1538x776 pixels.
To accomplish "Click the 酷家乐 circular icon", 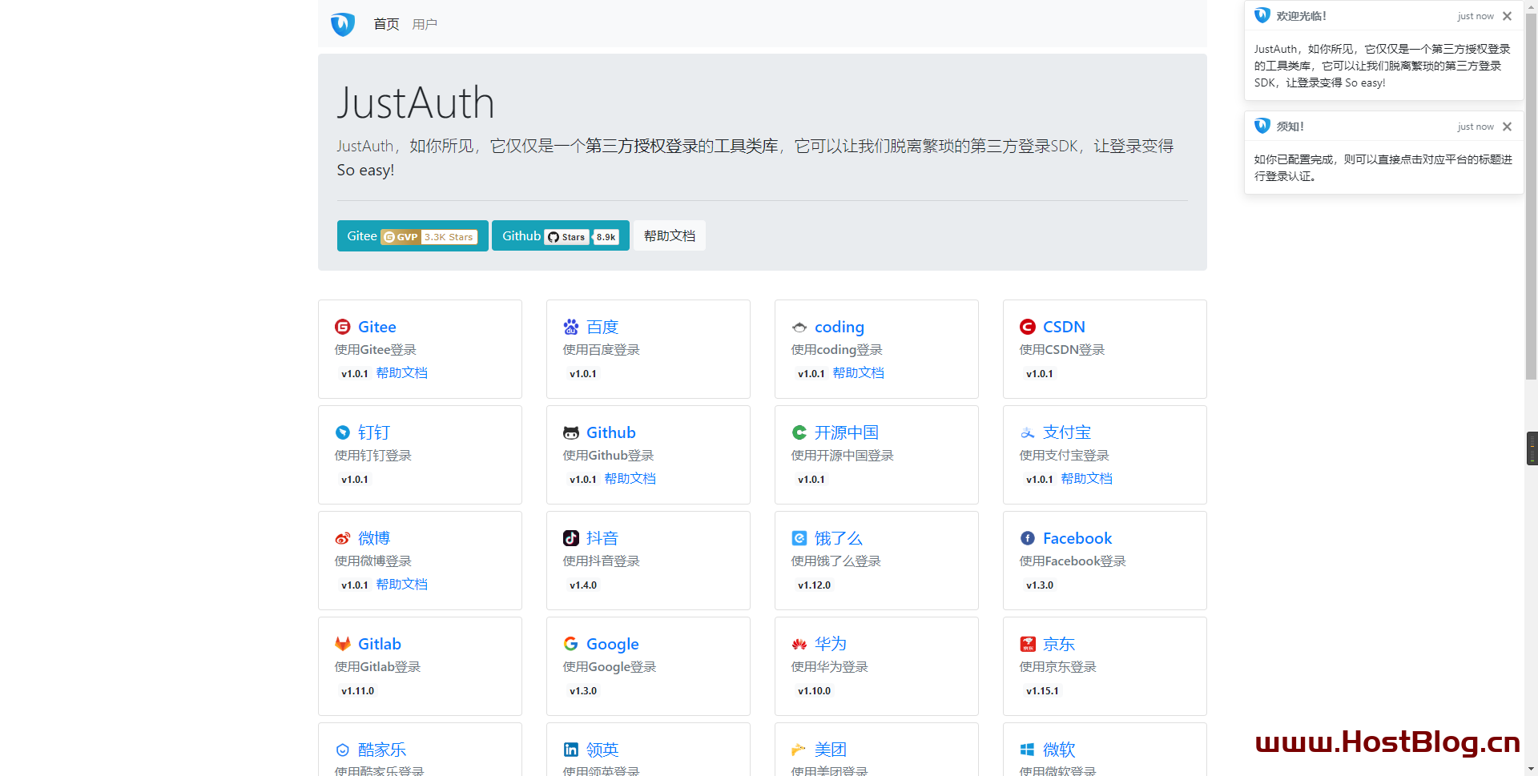I will click(x=343, y=750).
